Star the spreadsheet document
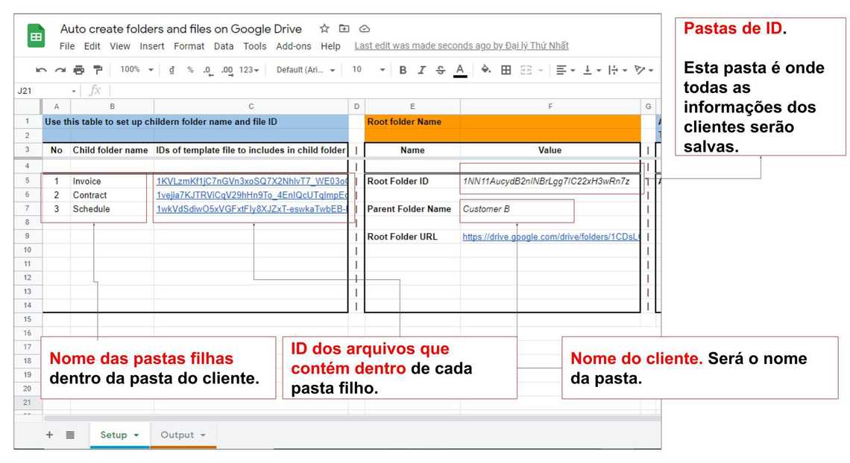The image size is (850, 463). tap(324, 29)
